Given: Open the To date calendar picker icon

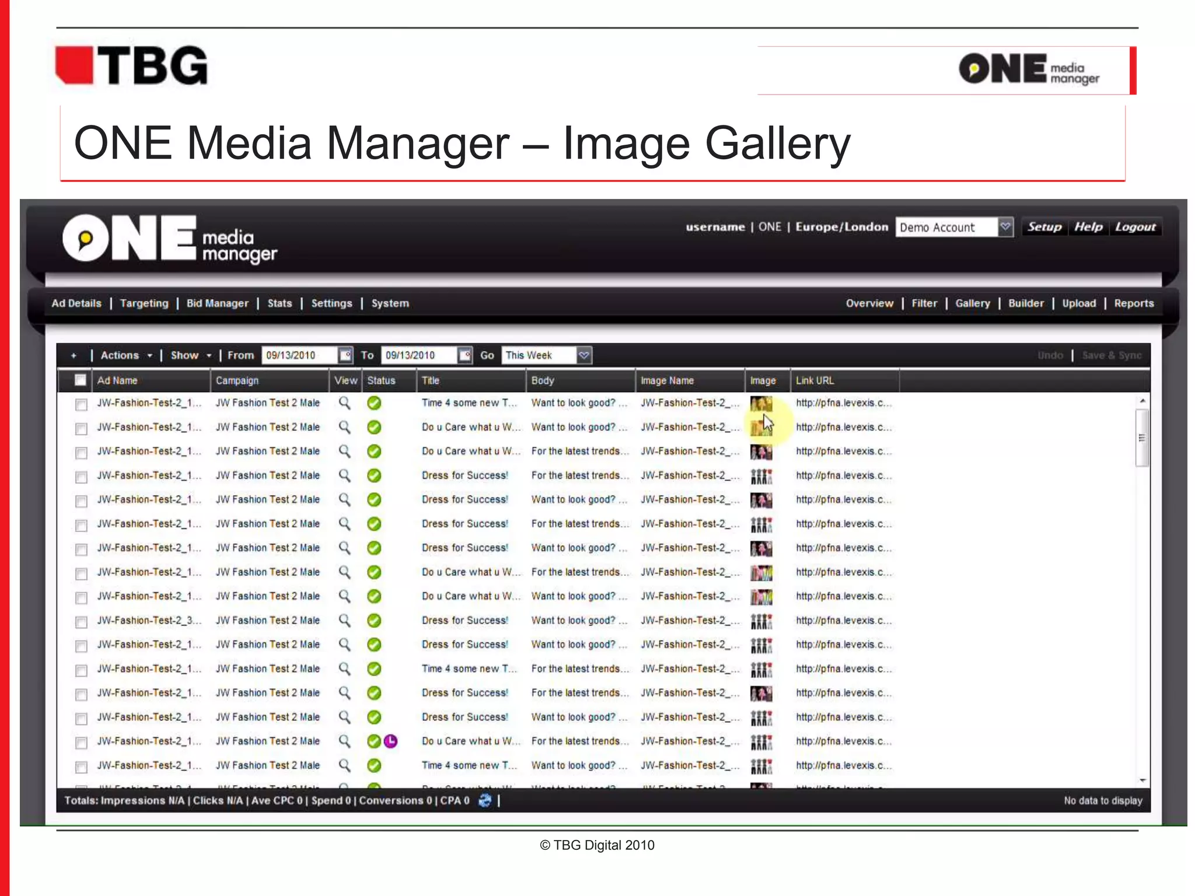Looking at the screenshot, I should 465,355.
